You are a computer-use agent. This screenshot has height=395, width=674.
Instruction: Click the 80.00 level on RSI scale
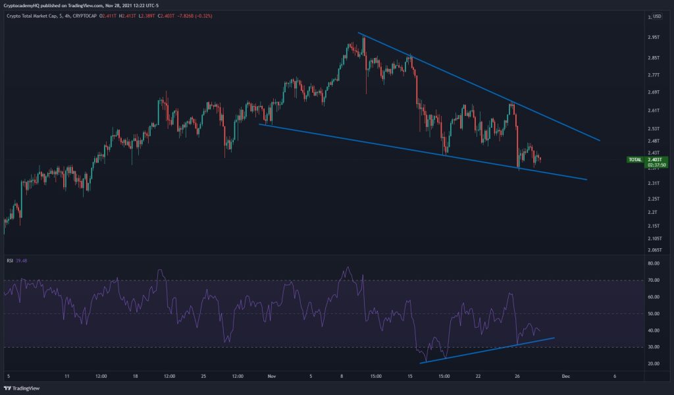click(x=654, y=263)
